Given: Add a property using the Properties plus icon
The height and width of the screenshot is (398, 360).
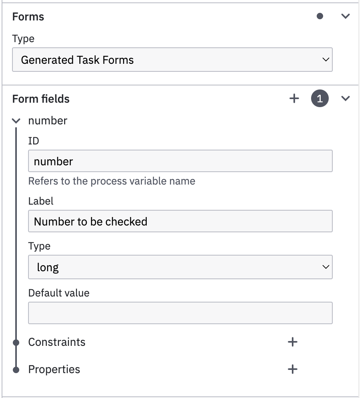Looking at the screenshot, I should point(293,369).
